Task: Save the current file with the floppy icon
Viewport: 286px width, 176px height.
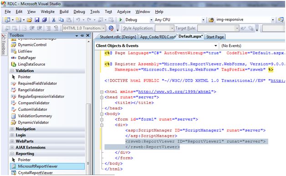Action: point(37,20)
